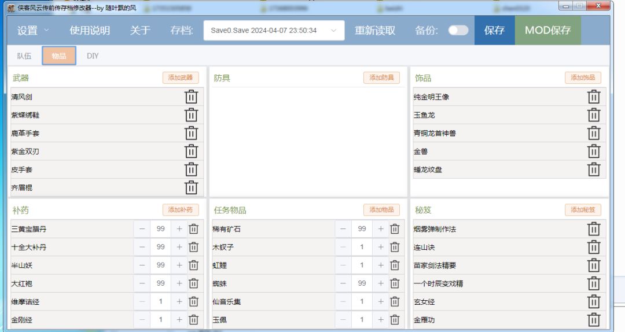Delete the 木钗子 quest item
Image resolution: width=625 pixels, height=332 pixels.
[x=395, y=247]
